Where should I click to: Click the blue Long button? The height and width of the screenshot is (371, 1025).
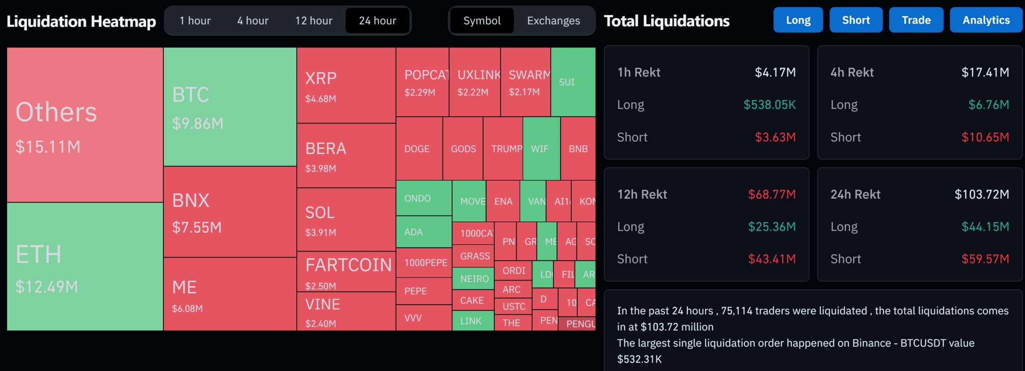click(798, 20)
